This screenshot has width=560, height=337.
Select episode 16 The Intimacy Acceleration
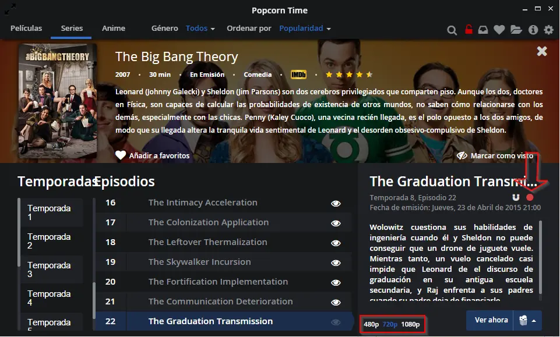(x=224, y=203)
